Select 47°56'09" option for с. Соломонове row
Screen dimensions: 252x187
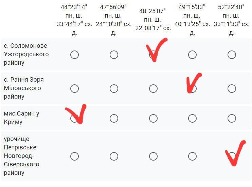point(114,55)
